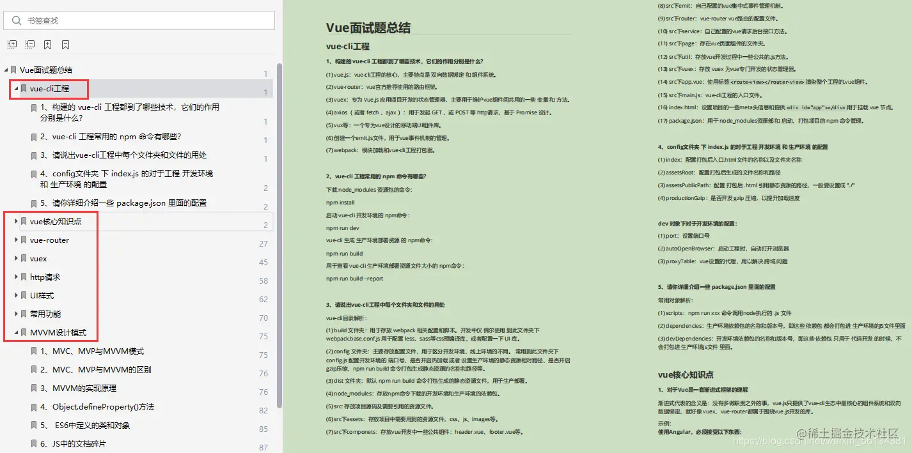The height and width of the screenshot is (453, 912).
Task: Click page number '27' in bookmarks list
Action: pos(263,244)
